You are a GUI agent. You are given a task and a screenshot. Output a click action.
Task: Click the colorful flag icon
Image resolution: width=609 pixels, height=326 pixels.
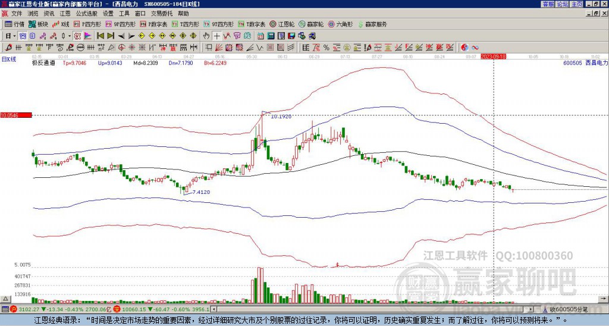[88, 36]
